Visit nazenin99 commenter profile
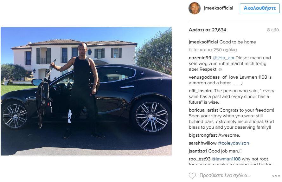 point(200,58)
